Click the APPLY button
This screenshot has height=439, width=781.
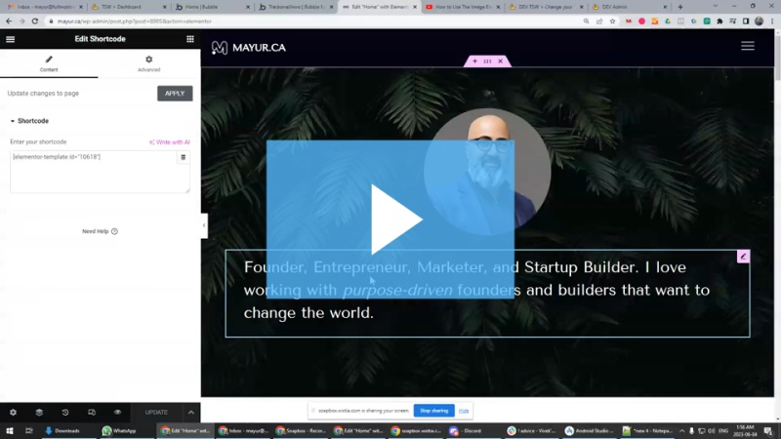(175, 94)
